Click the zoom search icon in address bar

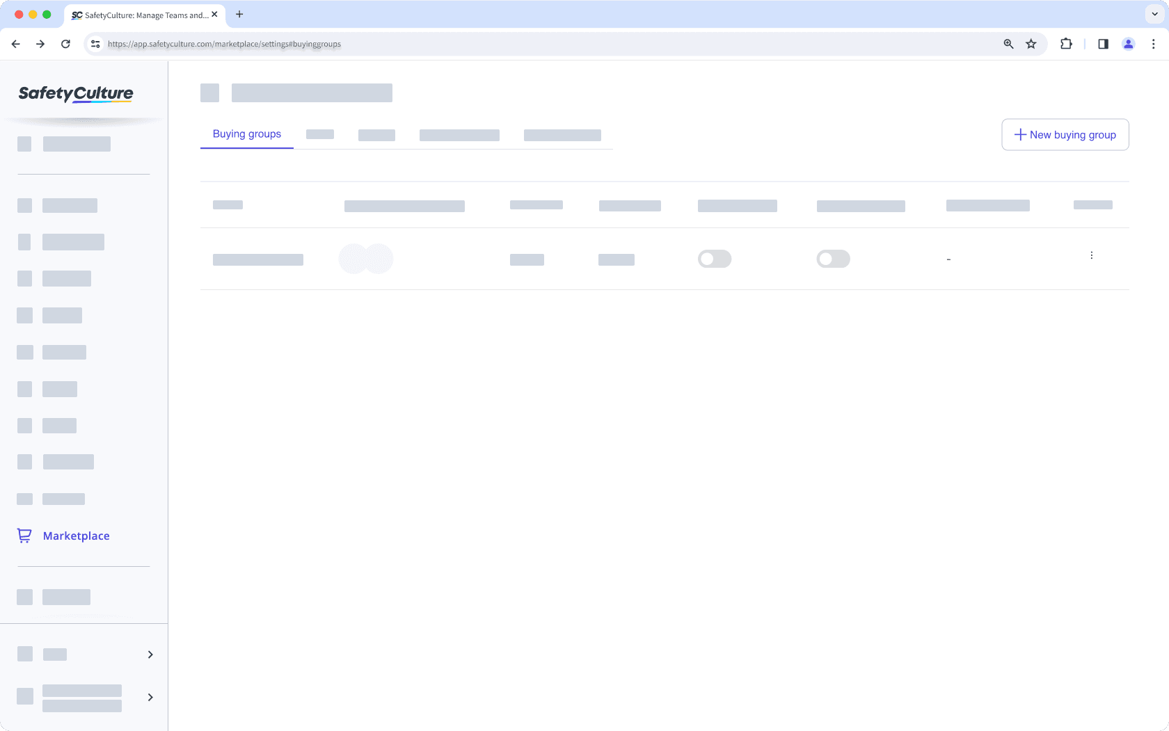pyautogui.click(x=1008, y=44)
